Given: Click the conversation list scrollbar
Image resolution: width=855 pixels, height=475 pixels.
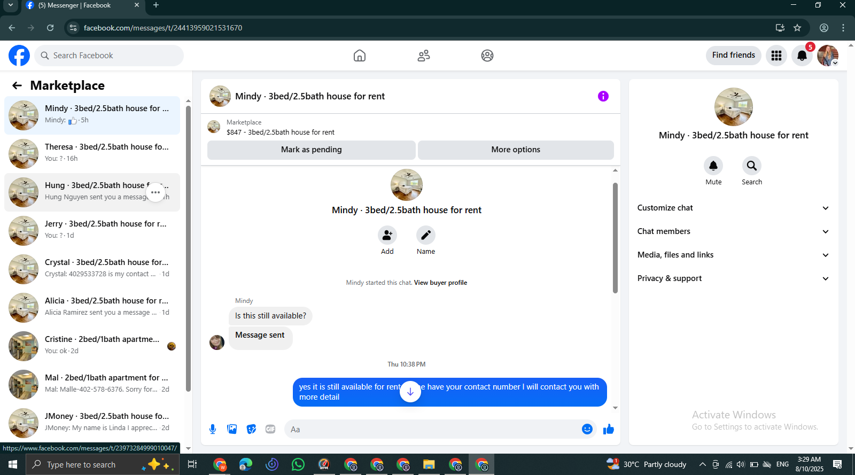Looking at the screenshot, I should [188, 248].
